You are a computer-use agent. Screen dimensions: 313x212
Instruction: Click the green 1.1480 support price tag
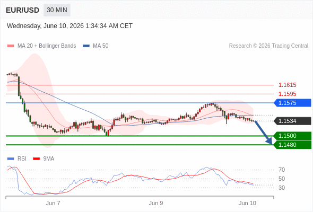(292, 145)
